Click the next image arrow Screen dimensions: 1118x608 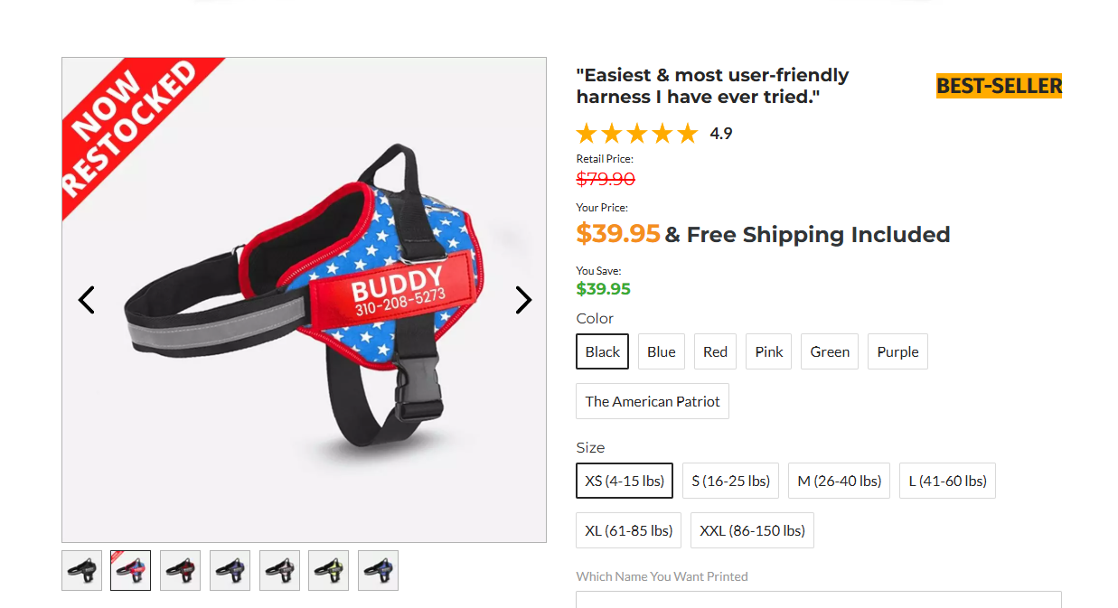523,300
